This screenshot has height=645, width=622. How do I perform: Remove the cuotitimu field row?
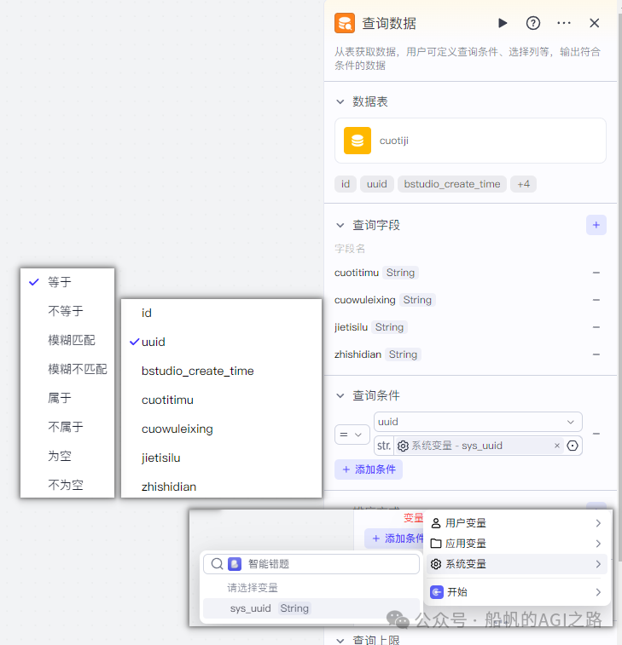tap(596, 273)
